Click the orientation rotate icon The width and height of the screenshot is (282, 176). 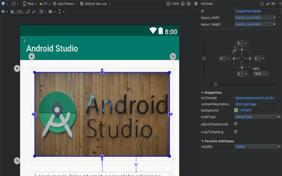[x=14, y=4]
